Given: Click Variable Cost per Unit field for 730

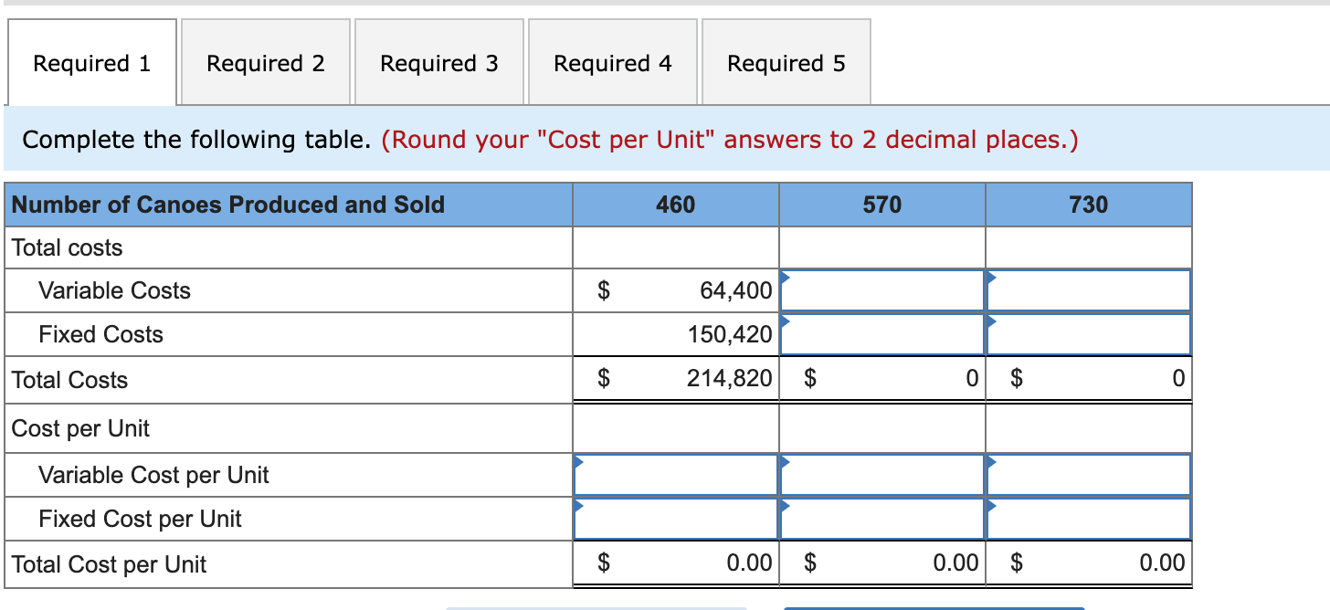Looking at the screenshot, I should [x=1087, y=475].
